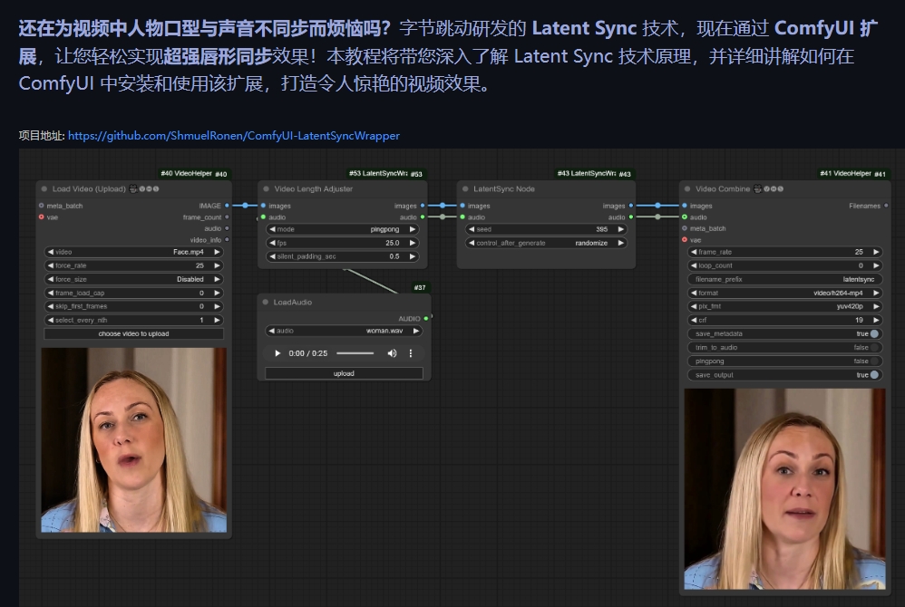Open the mode pingpong dropdown
This screenshot has width=905, height=607.
pyautogui.click(x=343, y=229)
